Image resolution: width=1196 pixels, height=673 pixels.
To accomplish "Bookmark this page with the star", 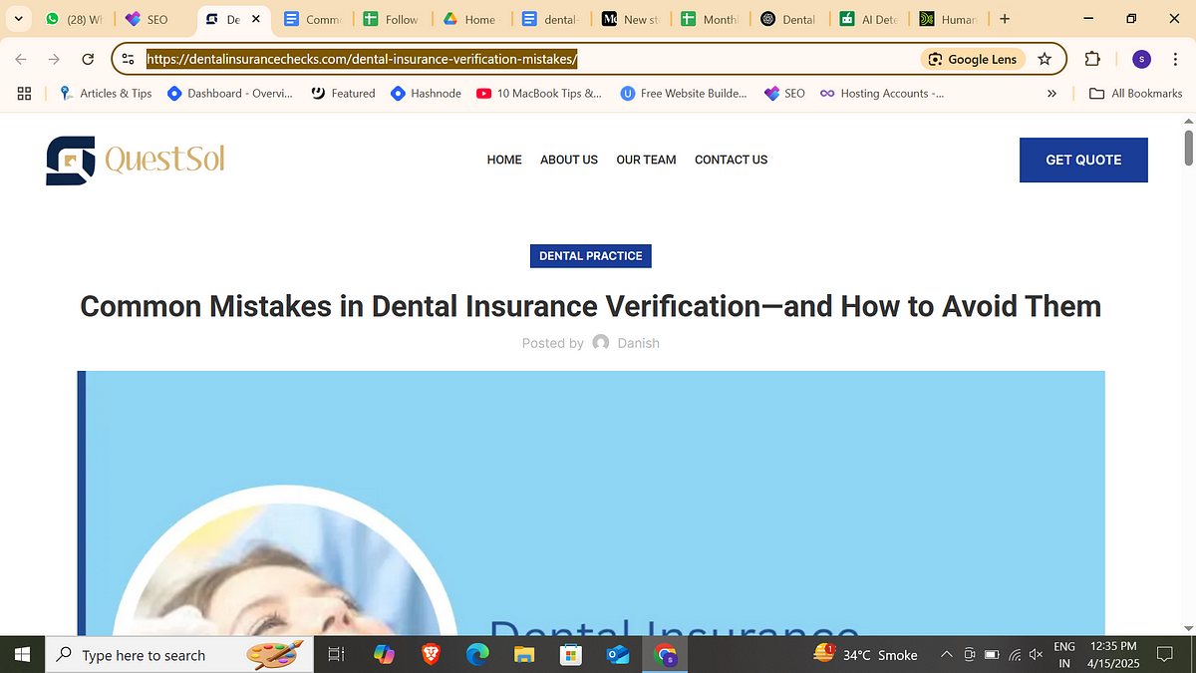I will (1045, 59).
